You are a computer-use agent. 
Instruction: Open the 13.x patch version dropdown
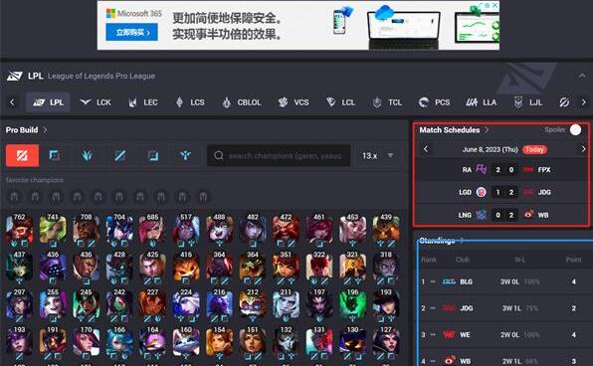coord(378,155)
